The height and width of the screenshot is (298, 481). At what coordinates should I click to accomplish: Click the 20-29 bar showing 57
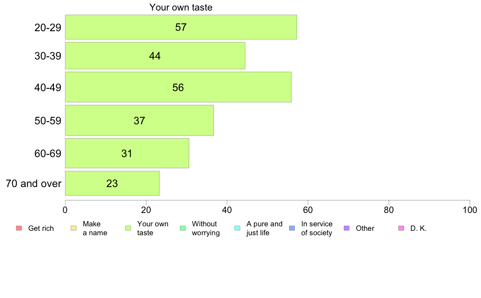tap(181, 27)
